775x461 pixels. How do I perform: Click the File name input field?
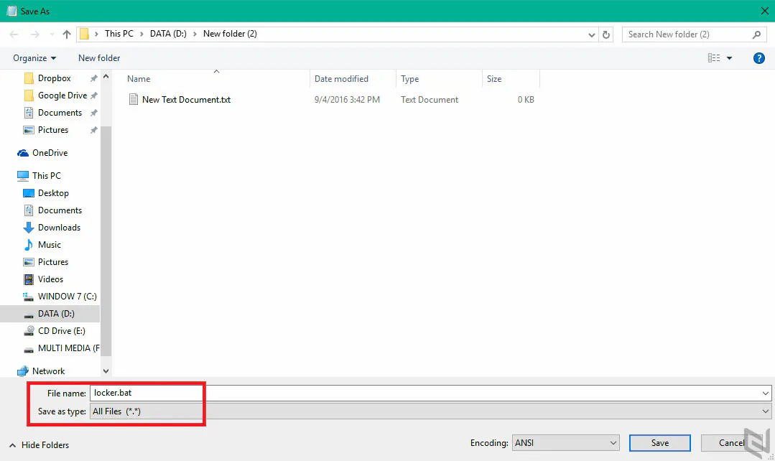[x=430, y=394]
